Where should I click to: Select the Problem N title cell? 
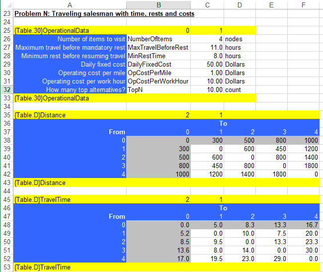pyautogui.click(x=104, y=13)
